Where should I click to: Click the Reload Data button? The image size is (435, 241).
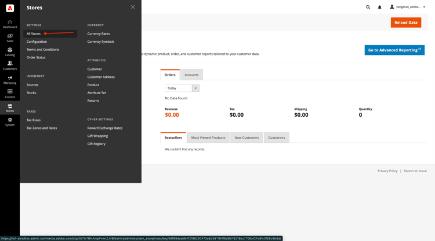[406, 23]
